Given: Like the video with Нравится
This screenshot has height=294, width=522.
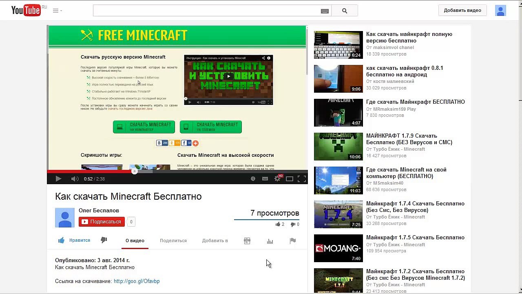Looking at the screenshot, I should (x=74, y=241).
